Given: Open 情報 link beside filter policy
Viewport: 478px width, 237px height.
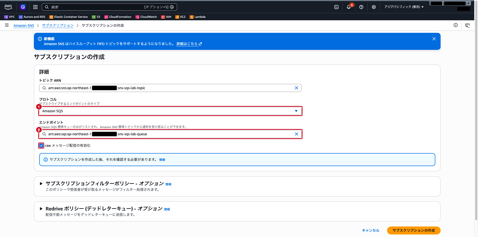Looking at the screenshot, I should [168, 184].
